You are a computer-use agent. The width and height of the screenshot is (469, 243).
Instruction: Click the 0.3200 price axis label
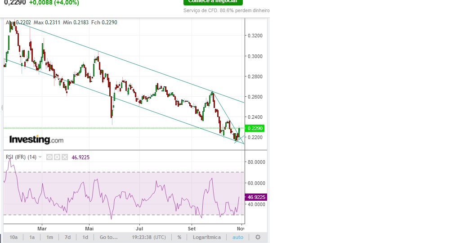255,36
